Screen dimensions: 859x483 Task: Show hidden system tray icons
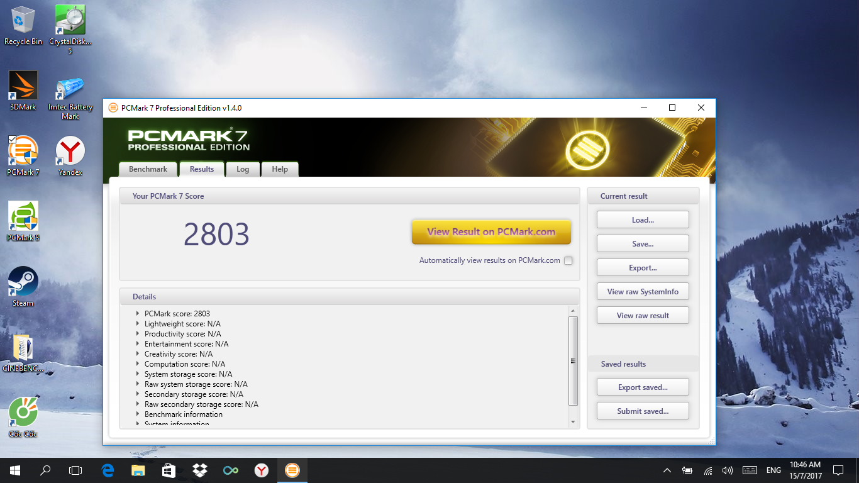pos(667,470)
